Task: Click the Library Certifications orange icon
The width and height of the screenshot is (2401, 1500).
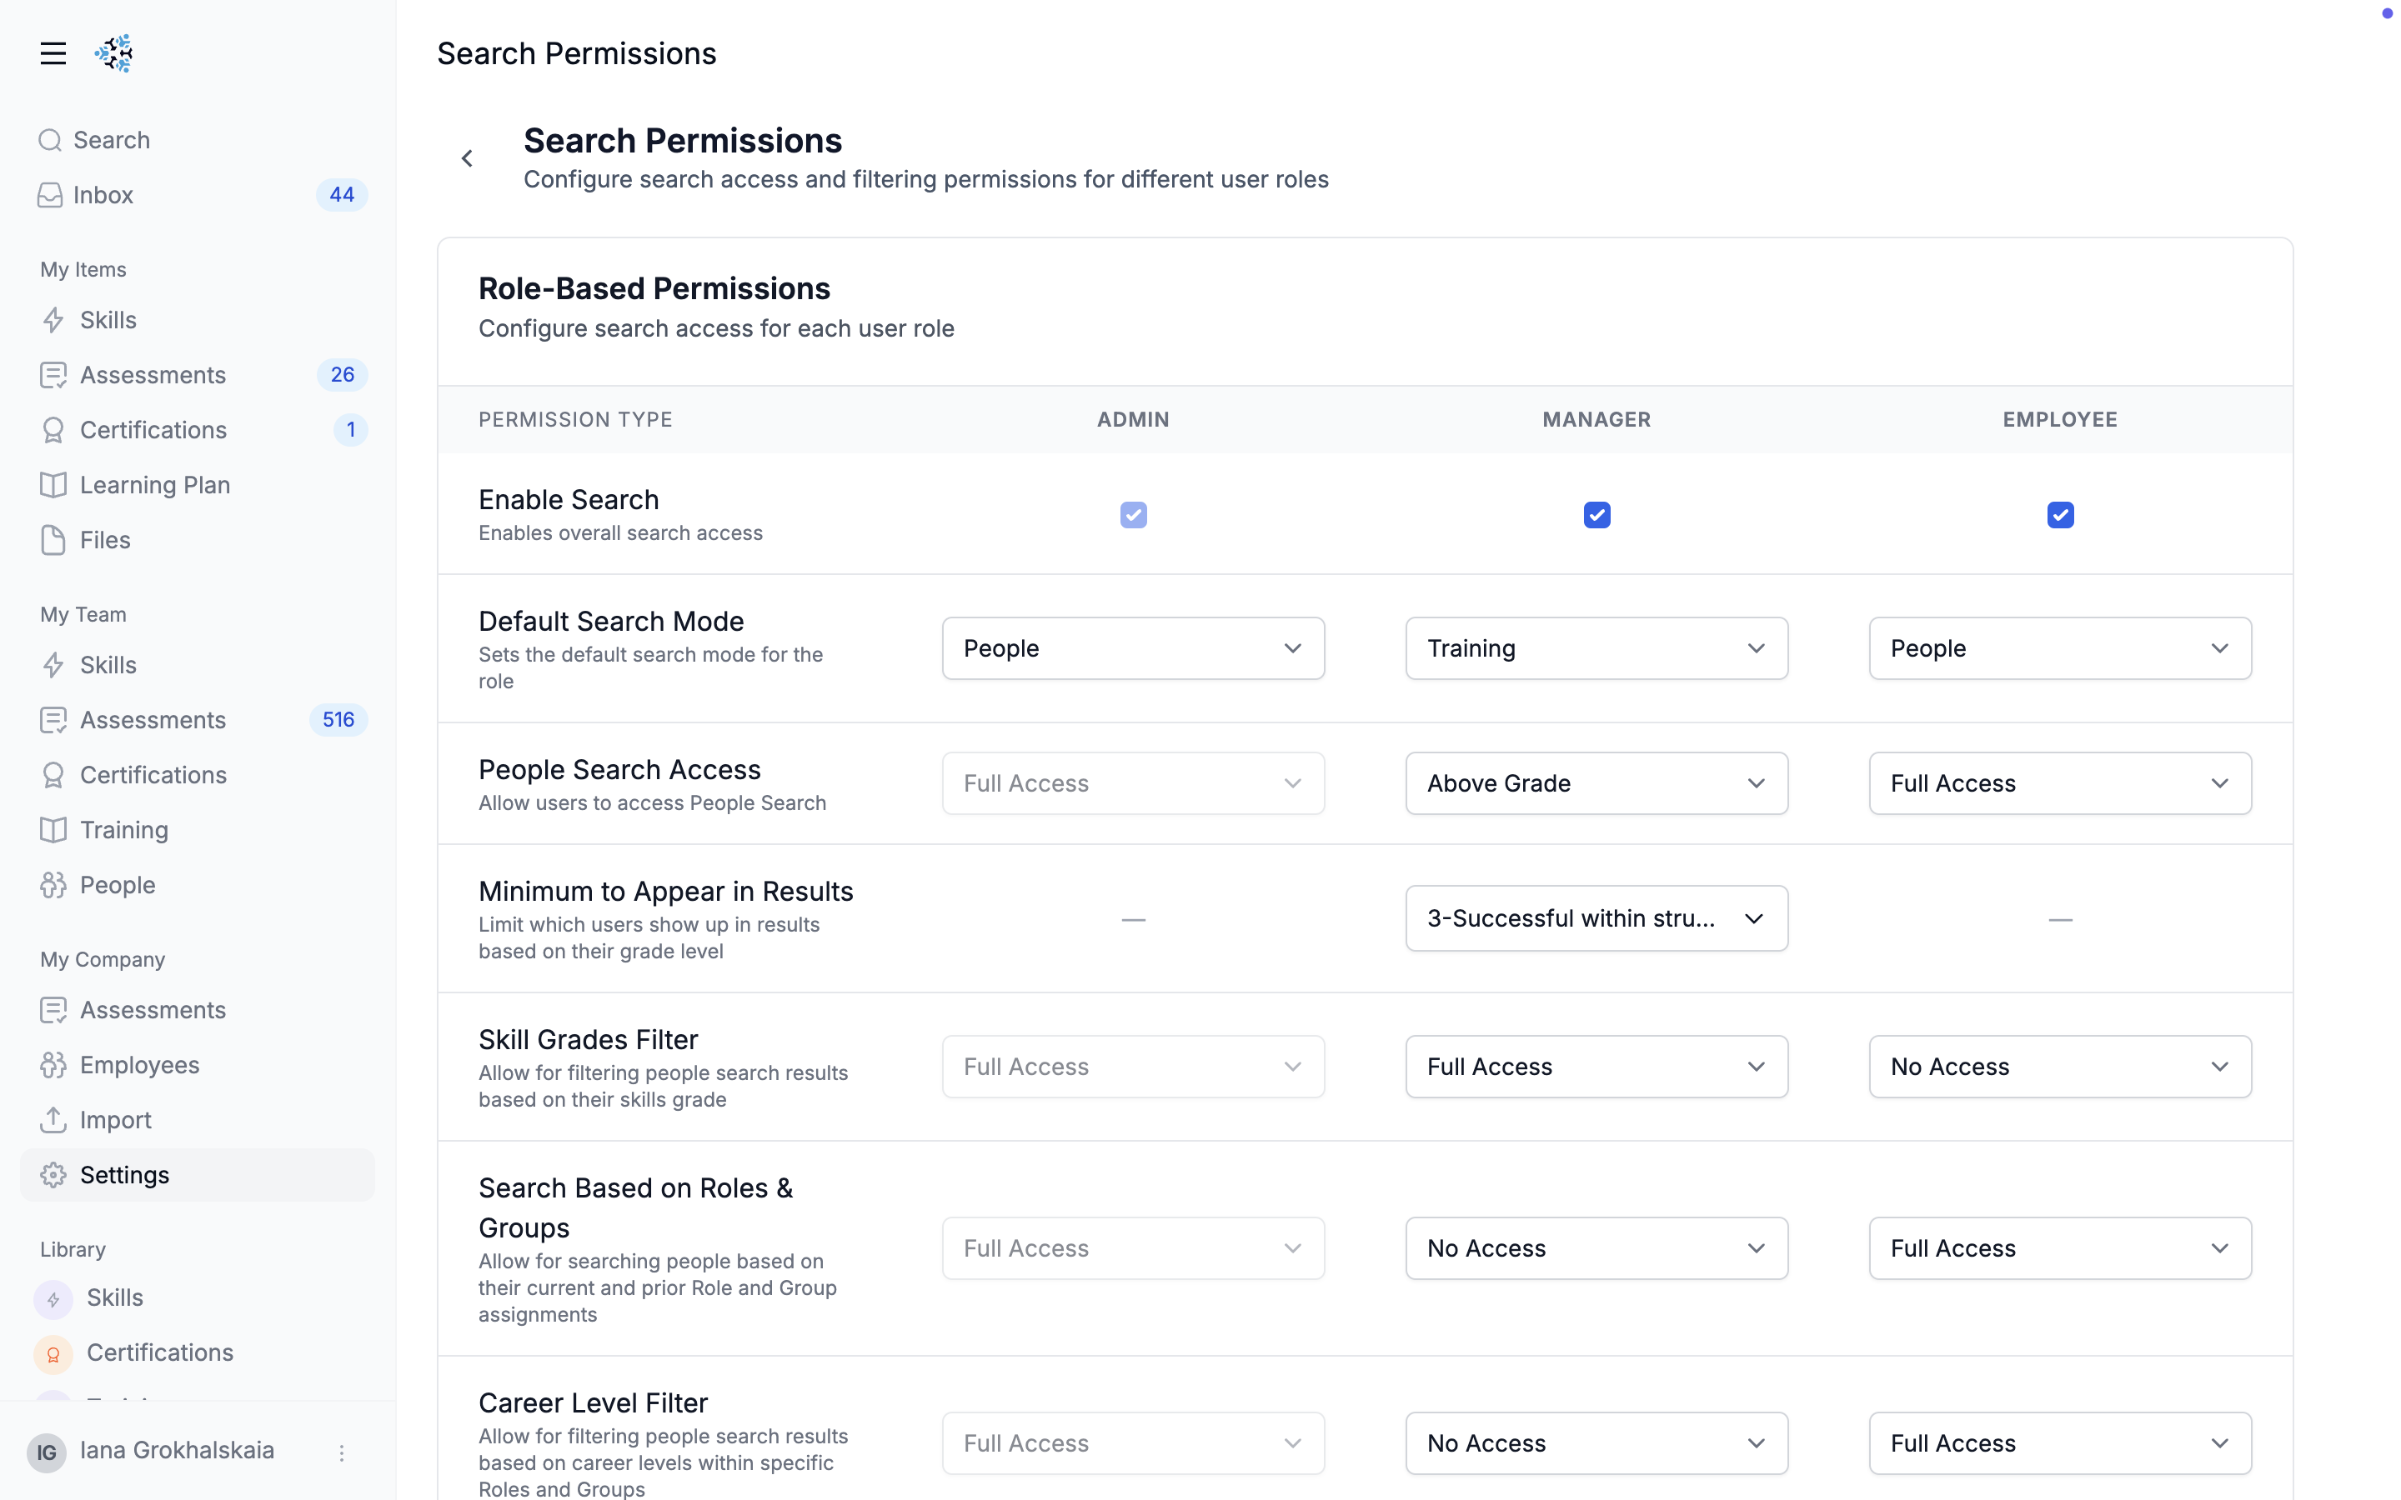Action: pos(53,1353)
